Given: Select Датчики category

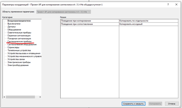Looking at the screenshot, I should (11, 27).
